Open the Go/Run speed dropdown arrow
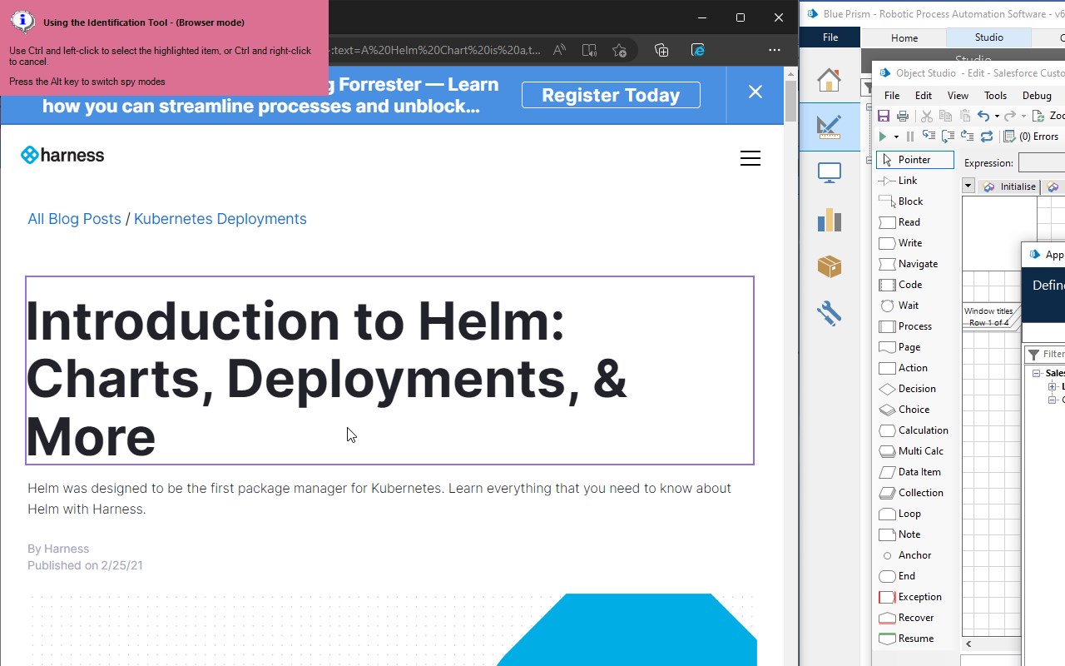1065x666 pixels. 896,137
